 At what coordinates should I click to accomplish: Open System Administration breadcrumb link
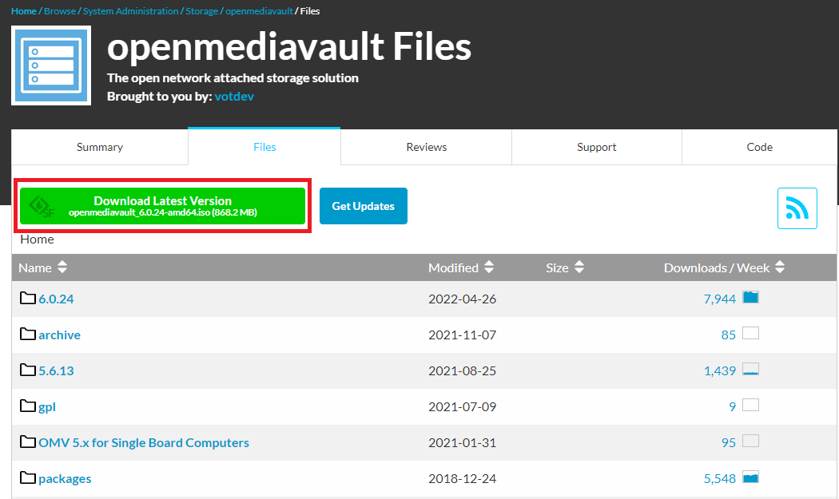(130, 10)
